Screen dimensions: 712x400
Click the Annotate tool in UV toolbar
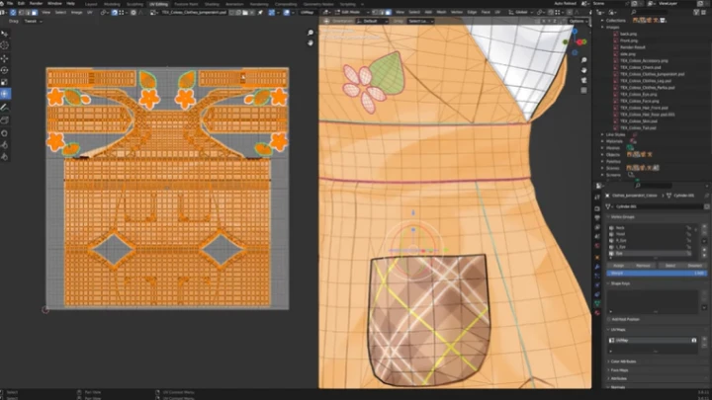5,107
